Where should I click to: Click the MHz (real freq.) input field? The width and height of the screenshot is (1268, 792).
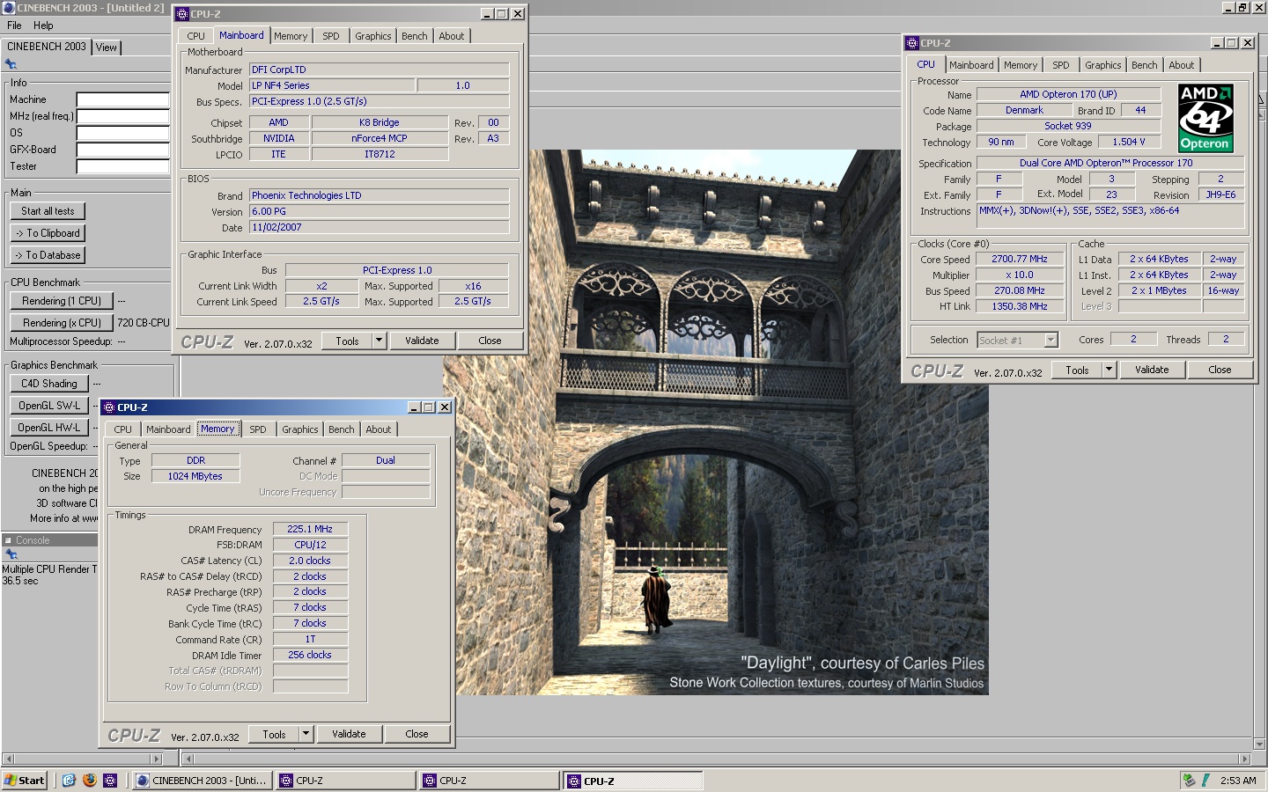click(122, 116)
